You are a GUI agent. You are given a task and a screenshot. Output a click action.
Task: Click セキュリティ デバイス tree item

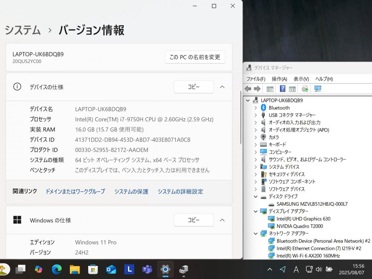coord(286,174)
